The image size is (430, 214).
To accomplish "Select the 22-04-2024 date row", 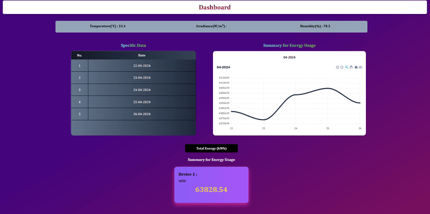I will pos(142,66).
